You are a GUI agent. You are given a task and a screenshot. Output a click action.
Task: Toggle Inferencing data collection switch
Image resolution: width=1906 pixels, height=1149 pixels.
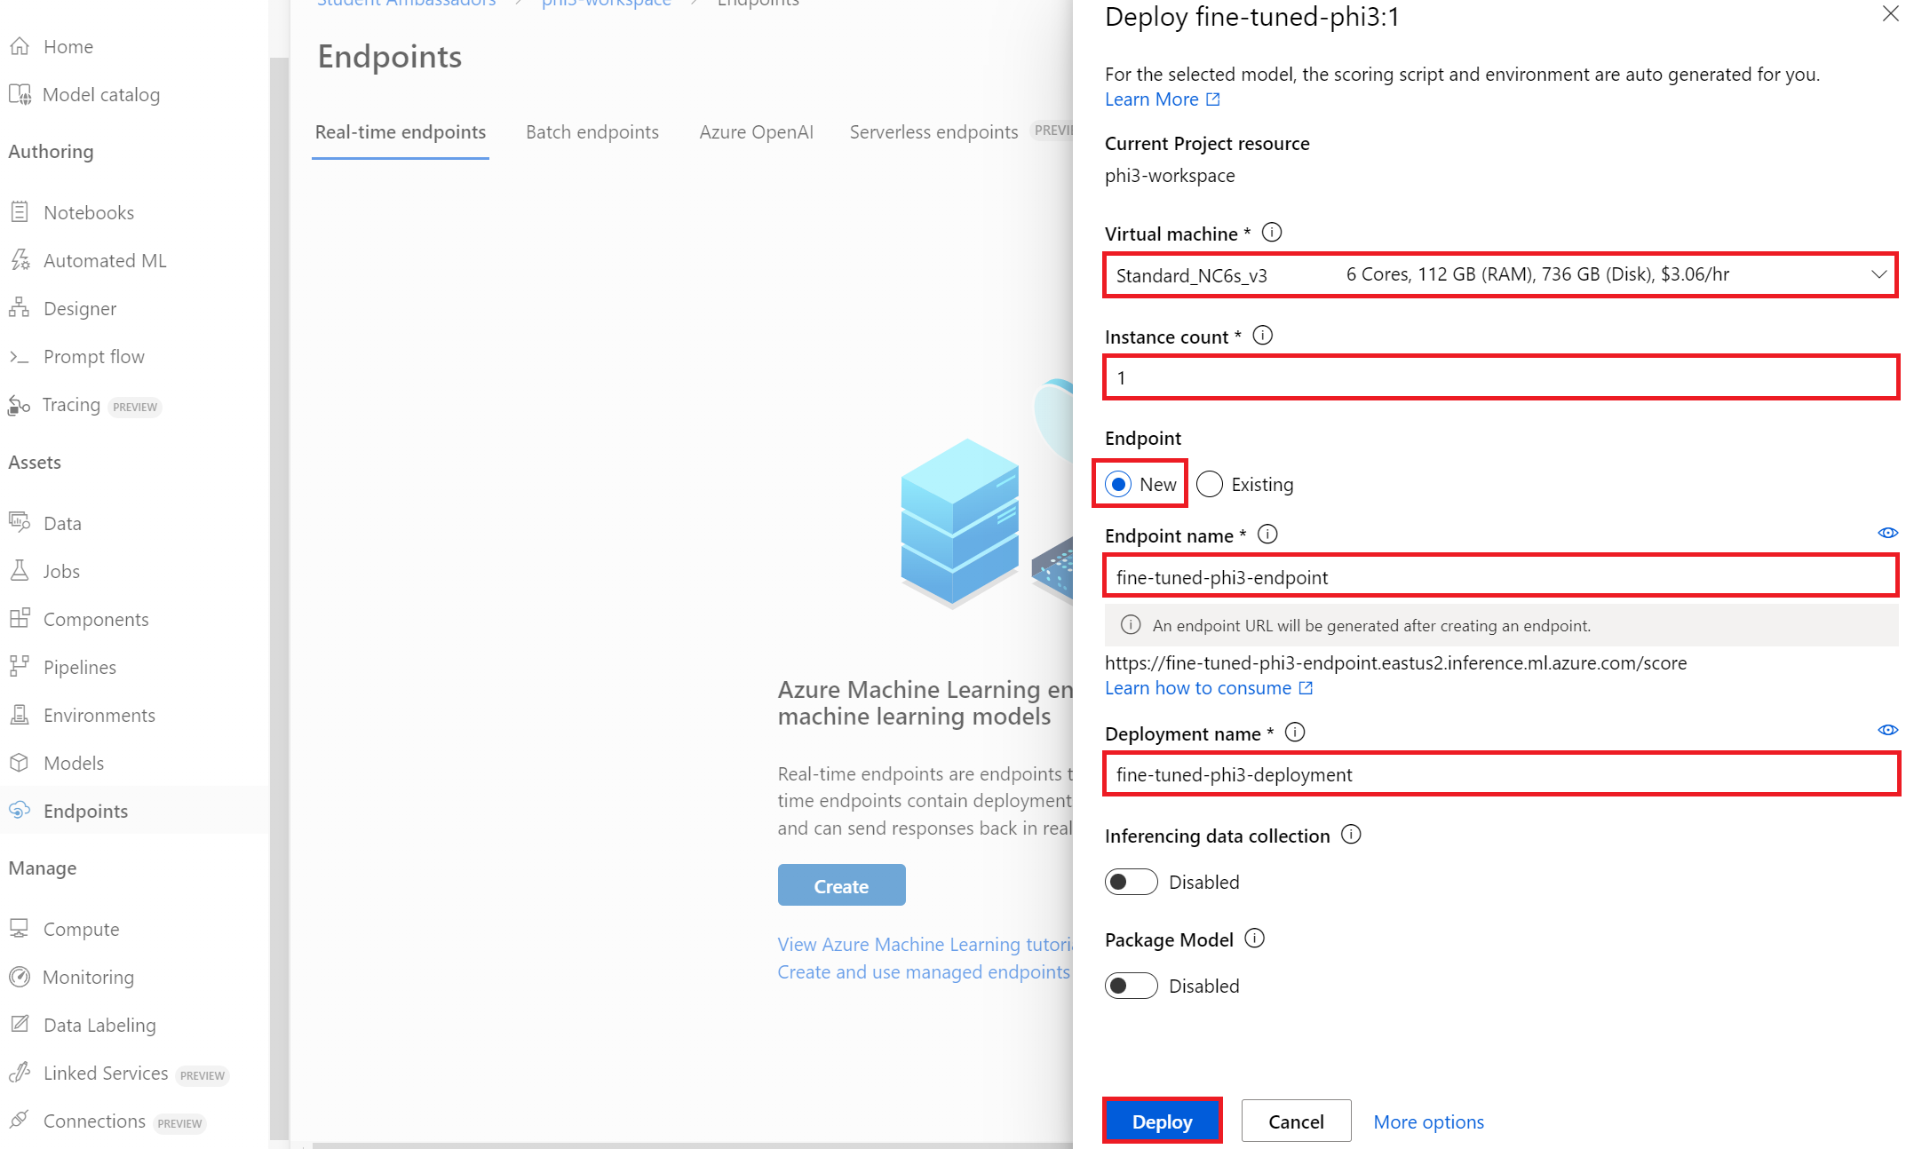tap(1131, 882)
